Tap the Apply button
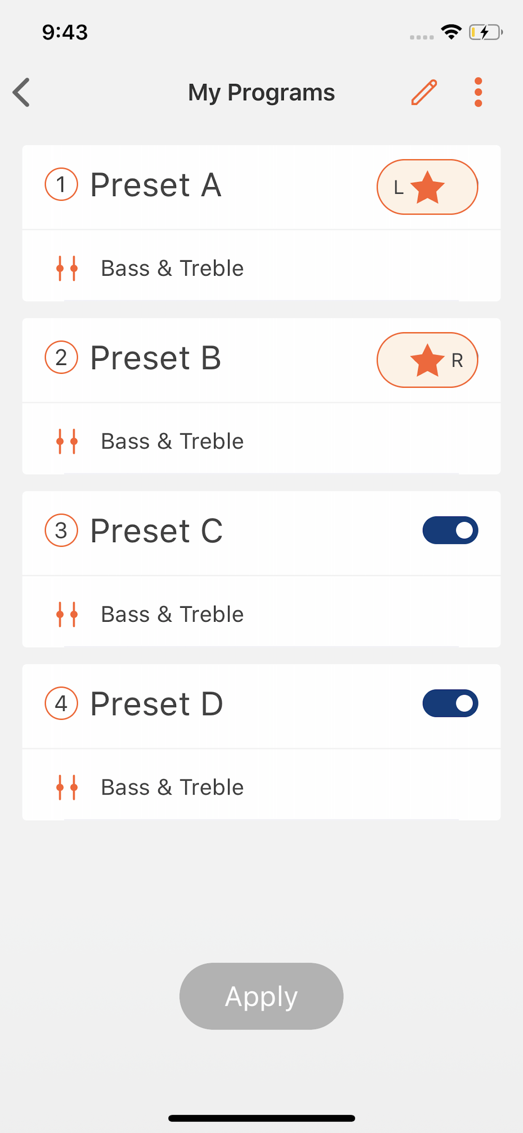Screen dimensions: 523x1133 pyautogui.click(x=261, y=996)
